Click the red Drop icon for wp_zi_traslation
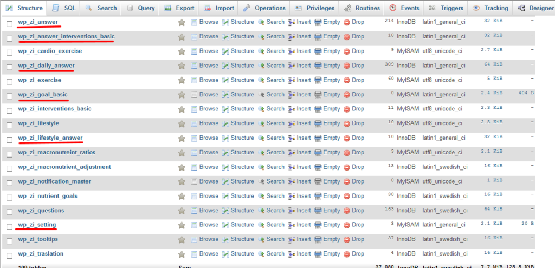 click(347, 254)
